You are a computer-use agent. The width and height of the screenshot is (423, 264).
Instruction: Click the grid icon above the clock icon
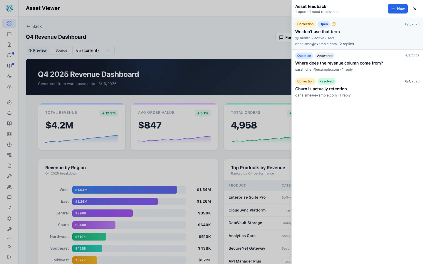pos(9,134)
